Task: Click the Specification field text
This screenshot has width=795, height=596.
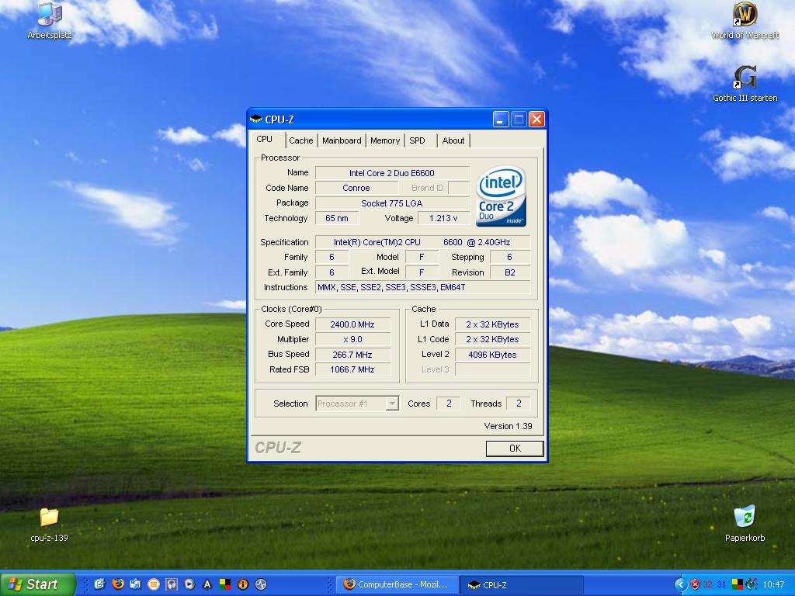Action: click(422, 242)
